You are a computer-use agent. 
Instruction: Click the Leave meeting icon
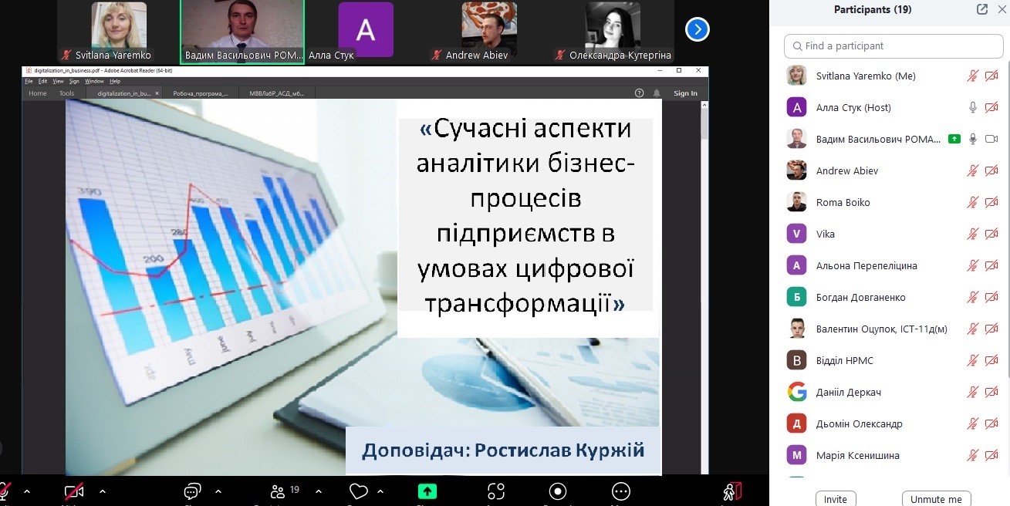tap(731, 491)
